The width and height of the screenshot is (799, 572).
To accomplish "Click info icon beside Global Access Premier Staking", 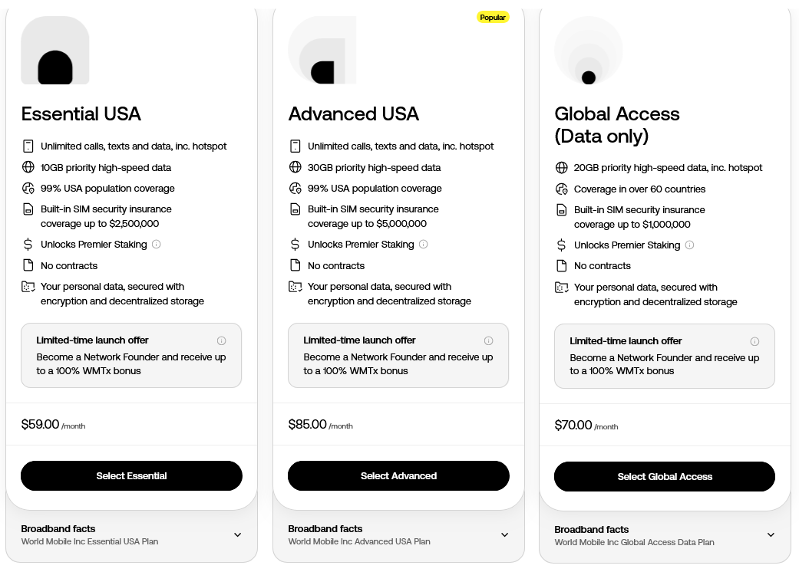I will (689, 245).
